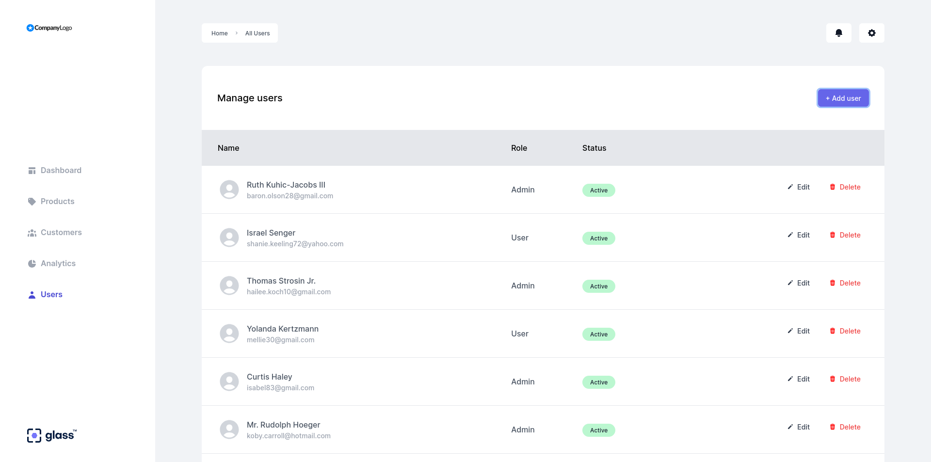This screenshot has height=462, width=931.
Task: Click Ruth Kuhic-Jacobs III's avatar image
Action: point(229,190)
